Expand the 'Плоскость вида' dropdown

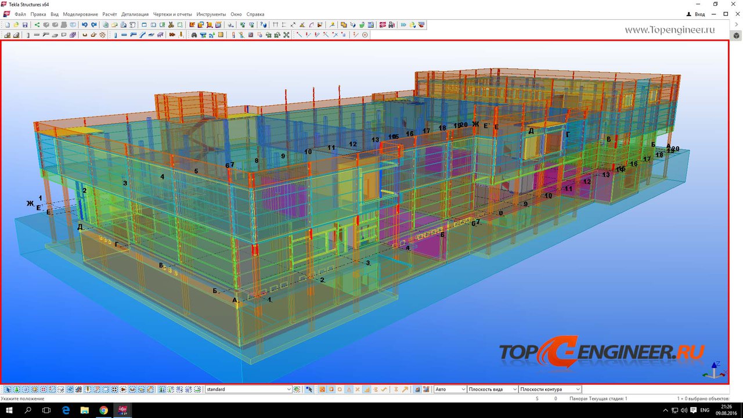click(x=514, y=390)
